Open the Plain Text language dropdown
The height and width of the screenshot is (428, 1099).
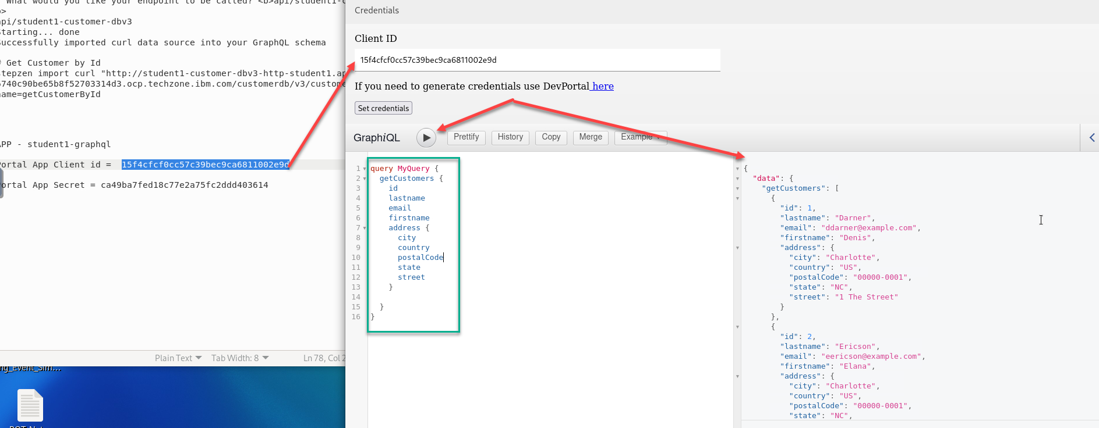178,358
